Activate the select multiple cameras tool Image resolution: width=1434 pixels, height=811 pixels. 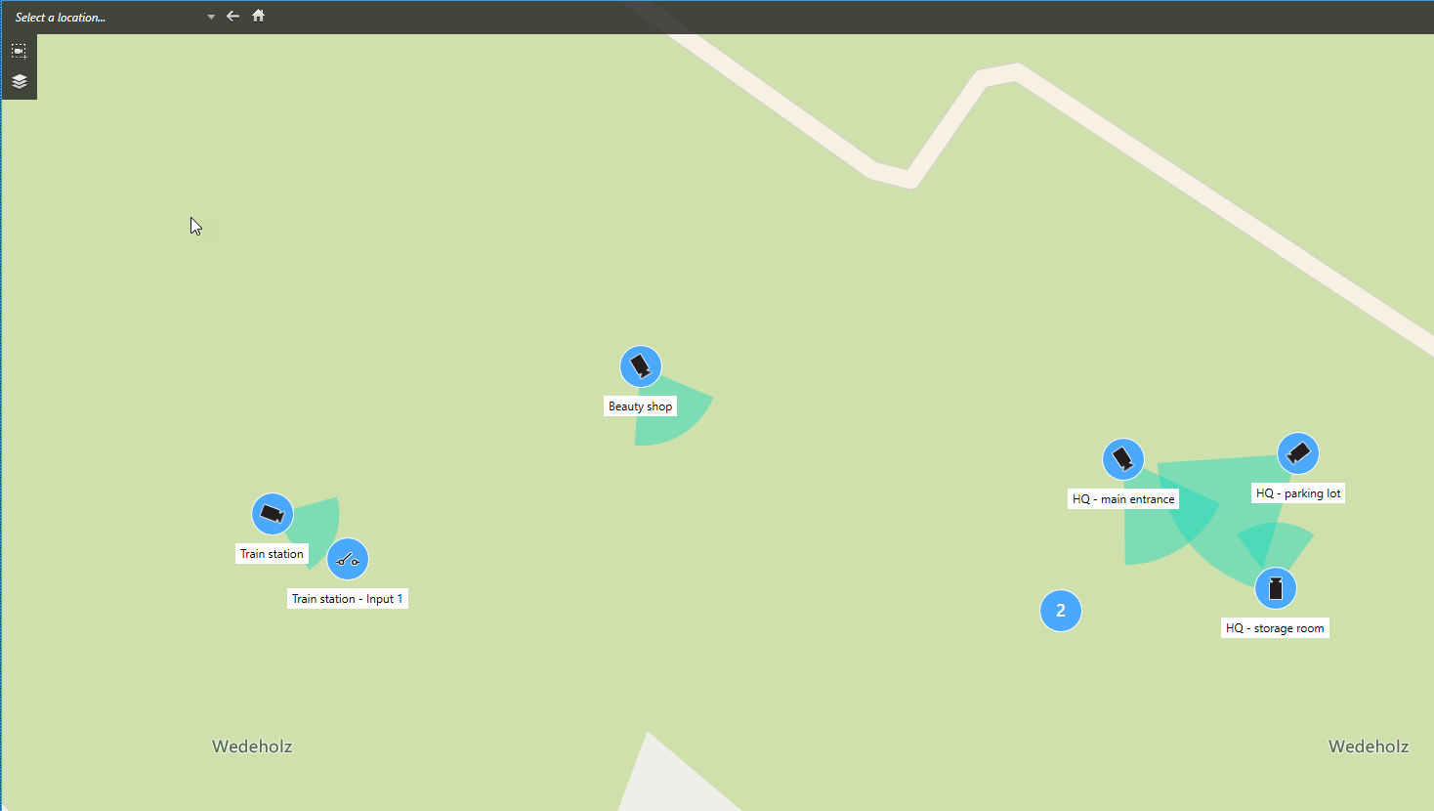pyautogui.click(x=19, y=51)
